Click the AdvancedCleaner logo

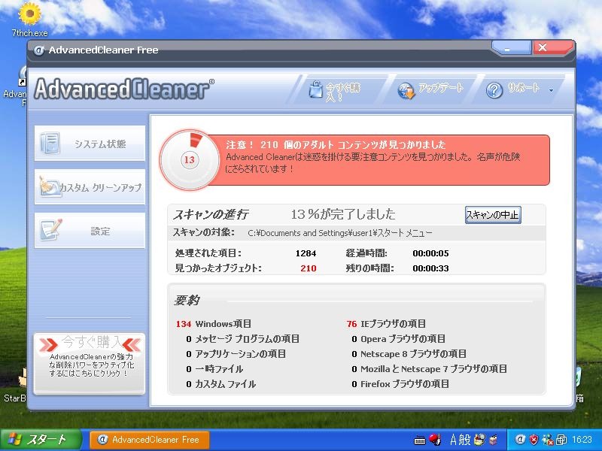(123, 89)
